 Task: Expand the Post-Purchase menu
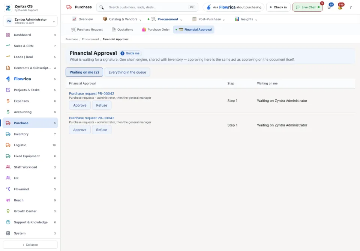[x=208, y=19]
